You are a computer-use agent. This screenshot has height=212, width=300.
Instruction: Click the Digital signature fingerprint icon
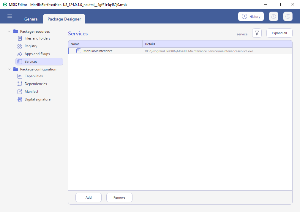[x=20, y=99]
